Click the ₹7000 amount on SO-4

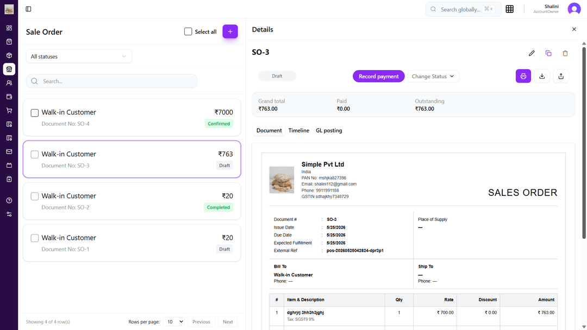click(x=223, y=112)
